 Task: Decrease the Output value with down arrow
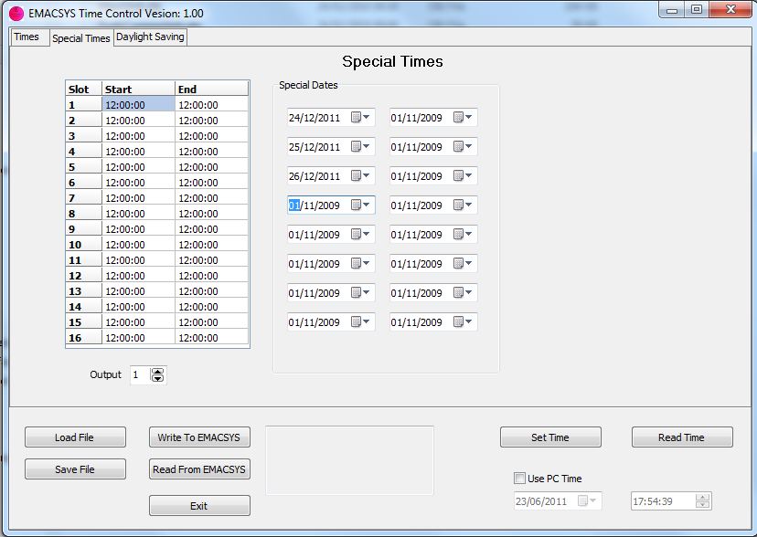click(x=157, y=379)
